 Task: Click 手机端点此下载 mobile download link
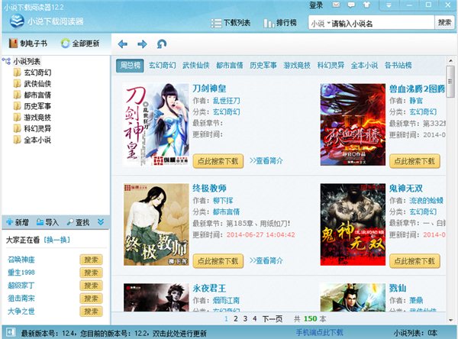[x=319, y=333]
